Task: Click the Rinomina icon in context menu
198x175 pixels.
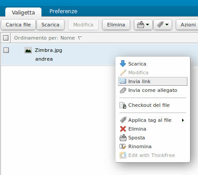Action: (123, 146)
